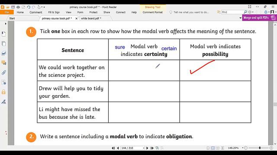Click the Tell me what you want to do box
The image size is (277, 155).
pos(191,12)
